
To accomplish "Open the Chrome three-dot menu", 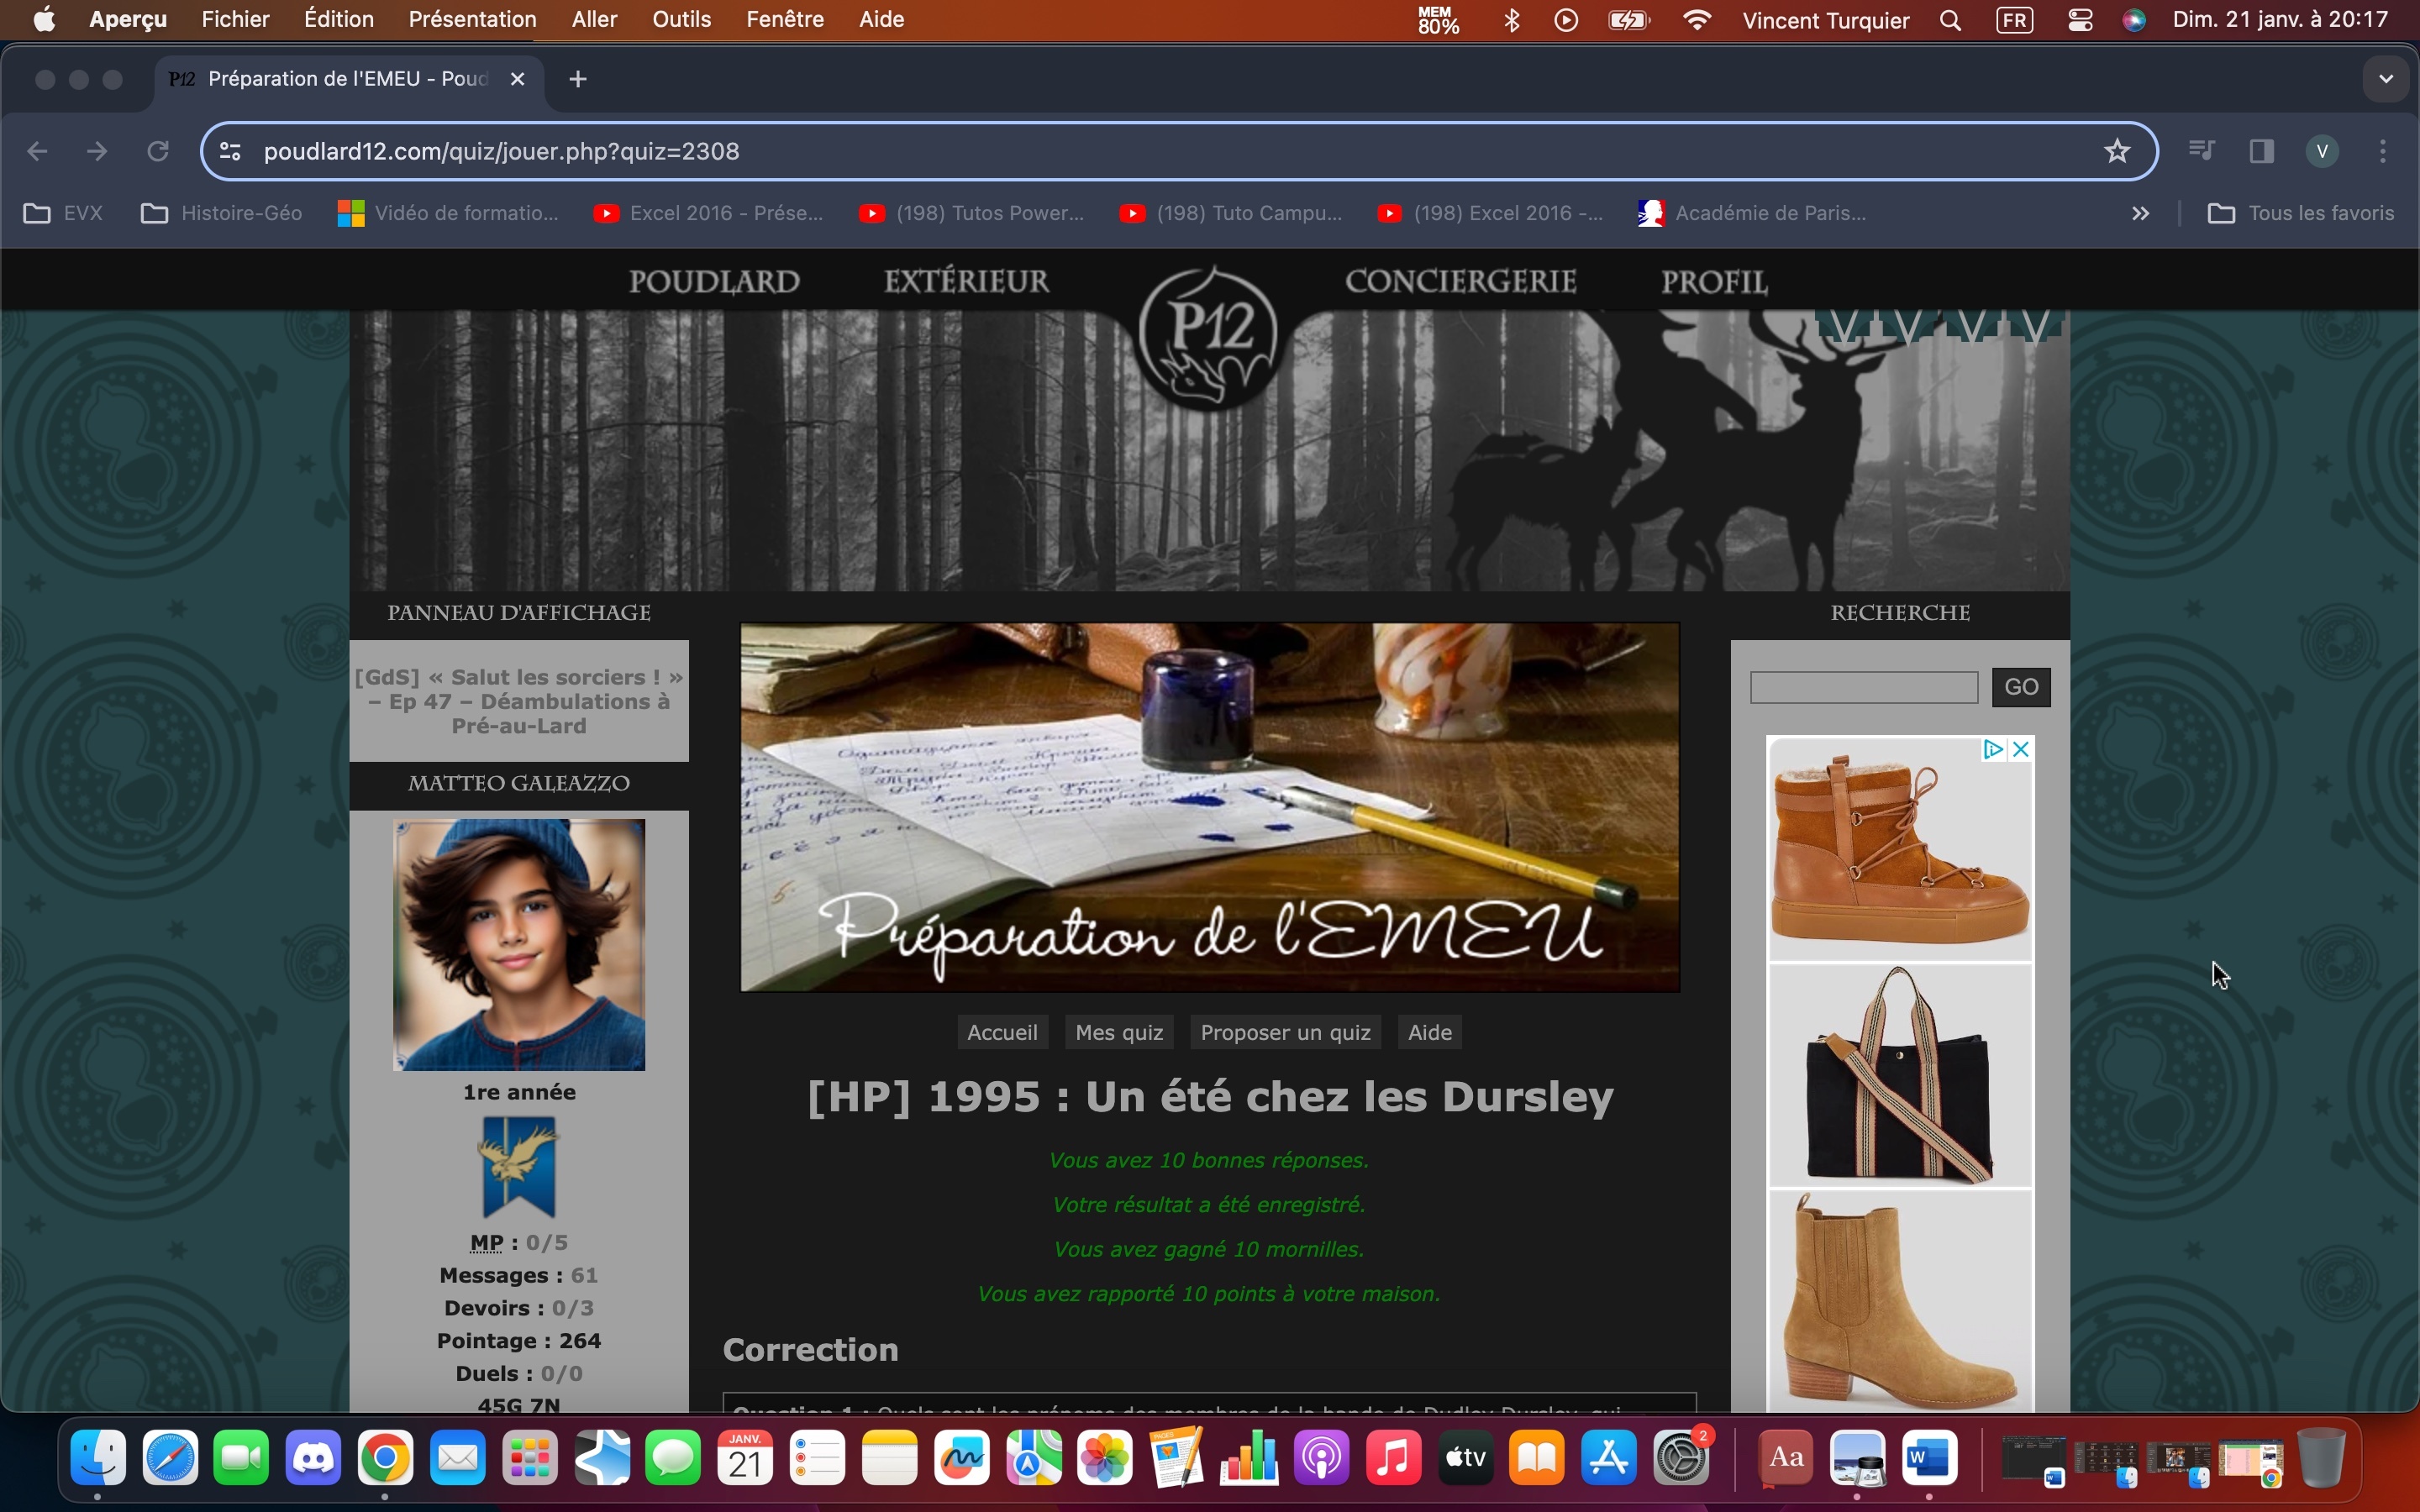I will [x=2384, y=151].
